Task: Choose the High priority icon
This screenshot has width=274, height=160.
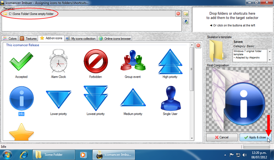Action: click(x=170, y=61)
